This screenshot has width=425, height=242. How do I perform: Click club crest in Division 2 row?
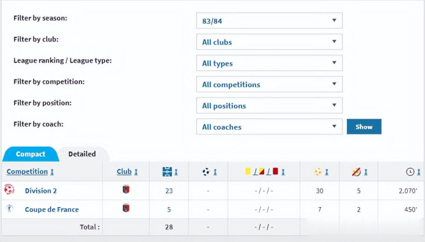click(125, 190)
